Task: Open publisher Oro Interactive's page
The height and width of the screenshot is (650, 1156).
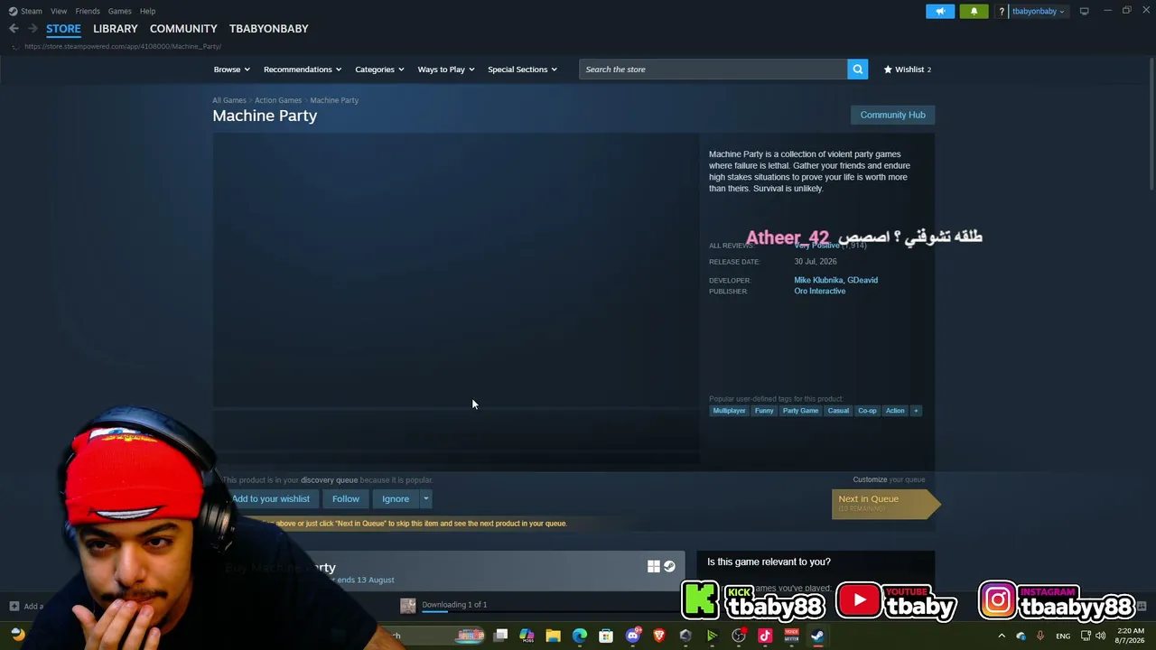Action: (x=820, y=291)
